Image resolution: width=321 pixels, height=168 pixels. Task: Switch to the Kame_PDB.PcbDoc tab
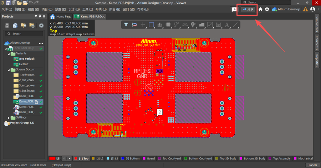[90, 17]
